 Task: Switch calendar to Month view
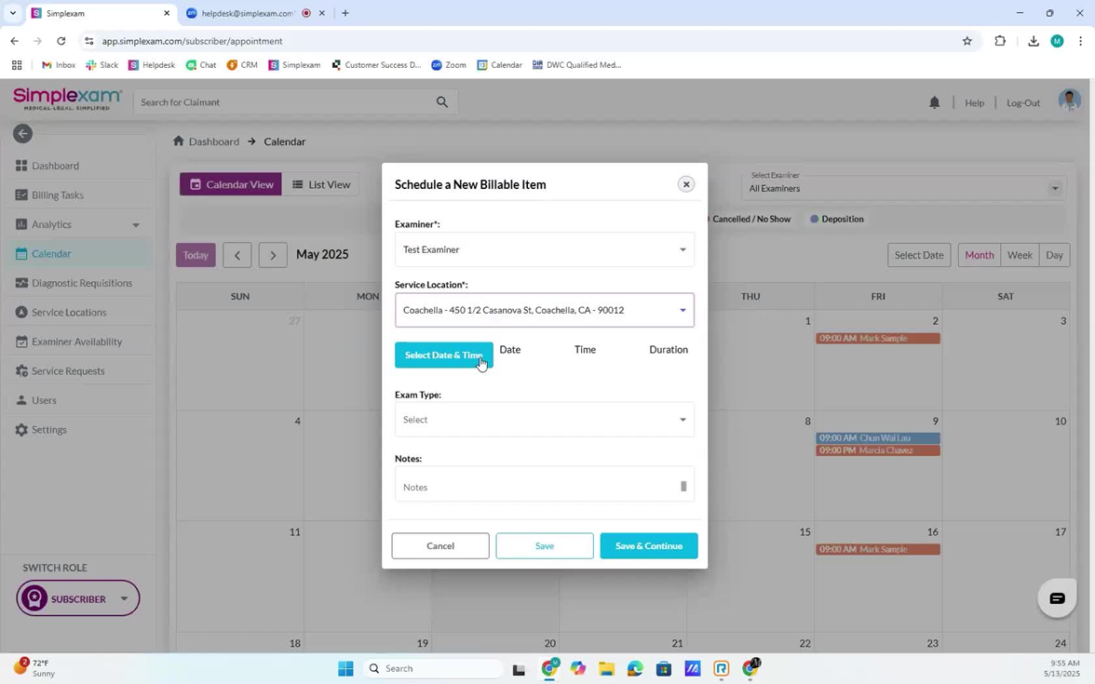[980, 255]
